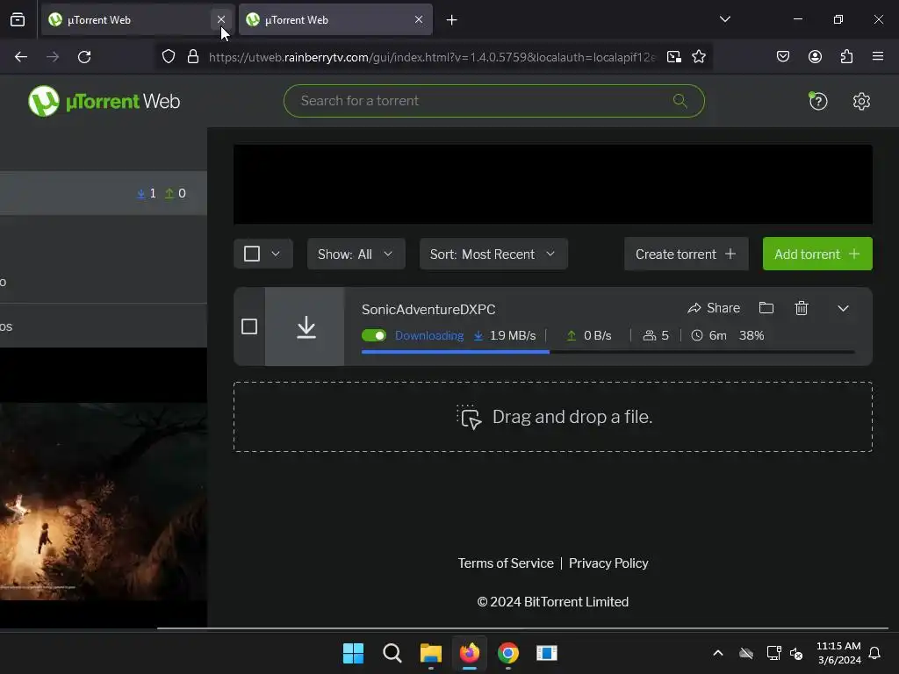The width and height of the screenshot is (899, 674).
Task: Click the search magnifier in torrent search
Action: click(x=680, y=101)
